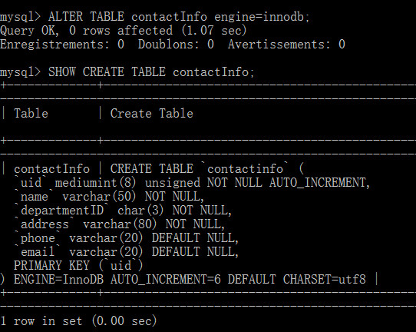Click the CREATE TABLE `contactinfo` line
The image size is (416, 332).
click(x=207, y=169)
